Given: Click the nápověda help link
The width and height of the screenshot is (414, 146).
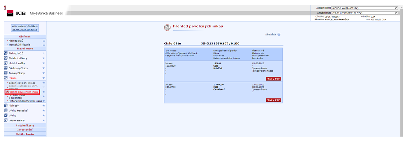Looking at the screenshot, I should (271, 34).
